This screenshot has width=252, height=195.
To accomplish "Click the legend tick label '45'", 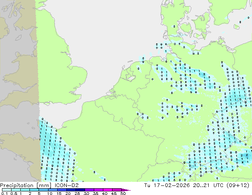I will tap(114, 193).
